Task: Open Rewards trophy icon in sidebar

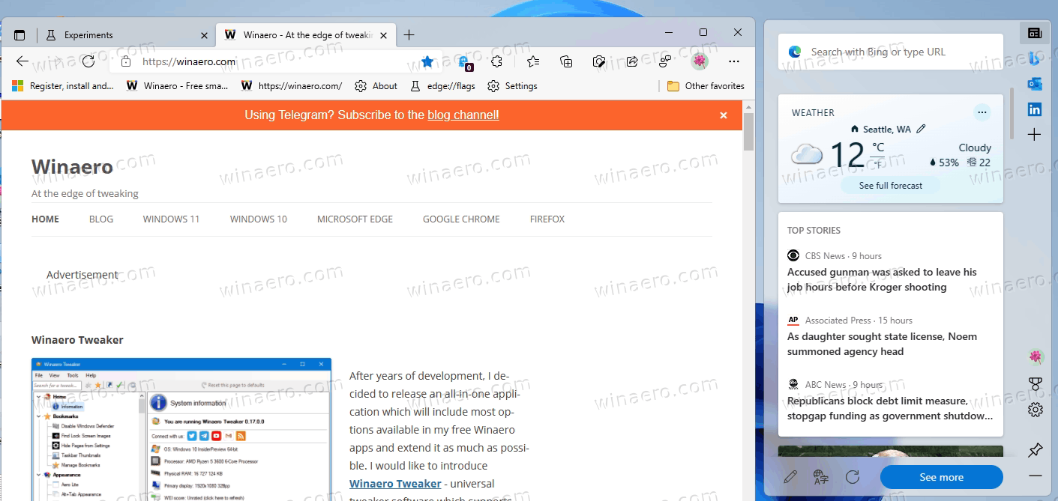Action: pyautogui.click(x=1036, y=383)
